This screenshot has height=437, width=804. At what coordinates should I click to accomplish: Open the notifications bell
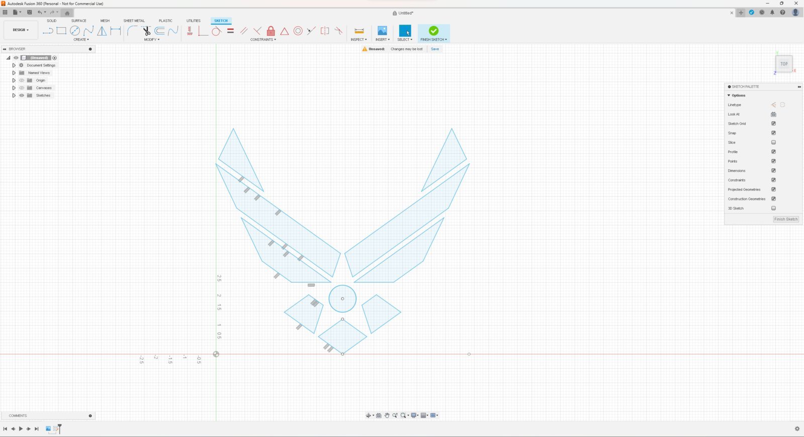[772, 13]
